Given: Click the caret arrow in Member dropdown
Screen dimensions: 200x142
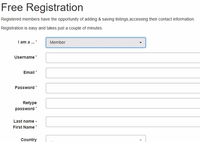Looking at the screenshot, I should [x=141, y=43].
